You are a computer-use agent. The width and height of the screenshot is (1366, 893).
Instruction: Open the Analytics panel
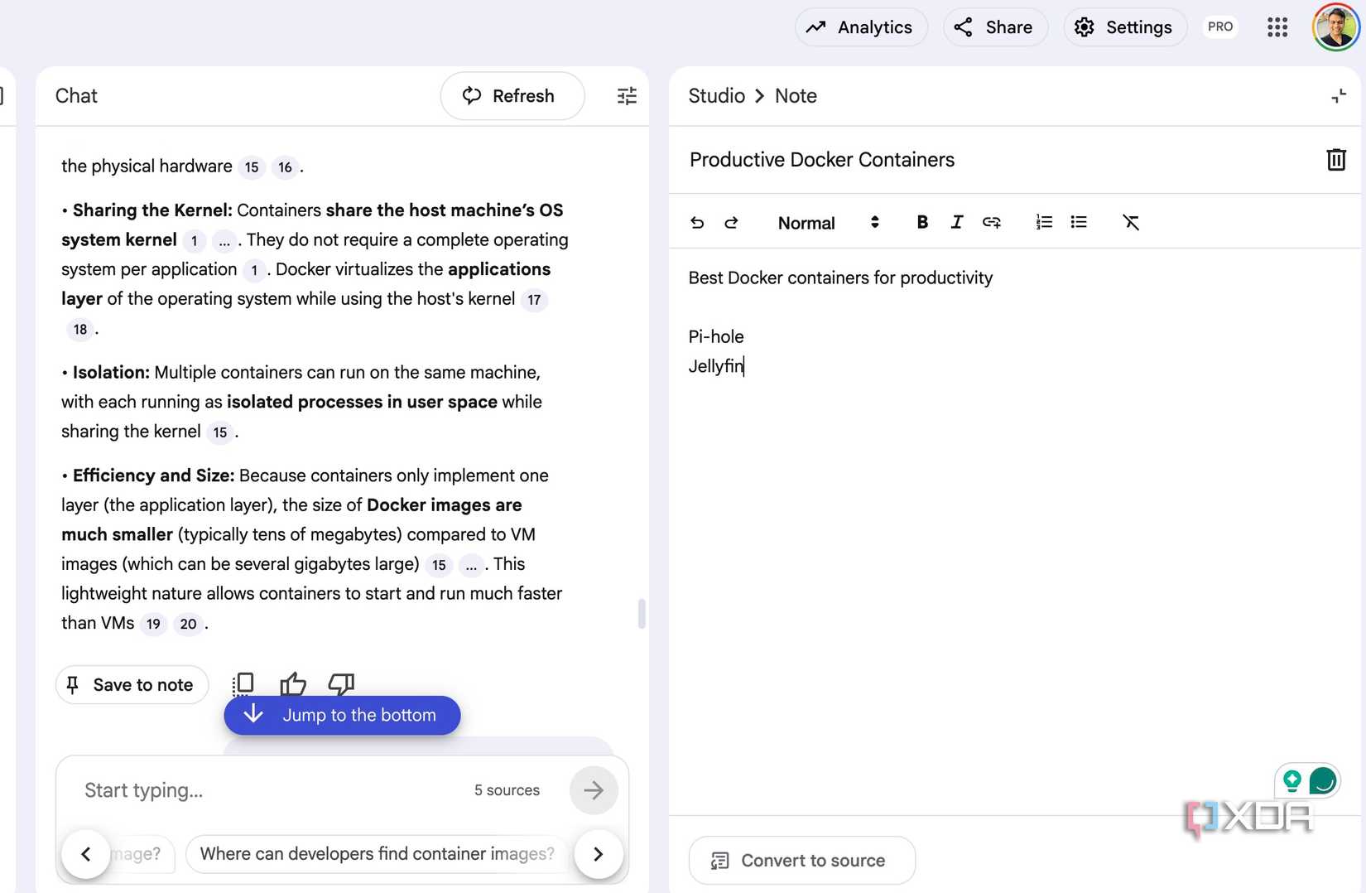[x=861, y=27]
